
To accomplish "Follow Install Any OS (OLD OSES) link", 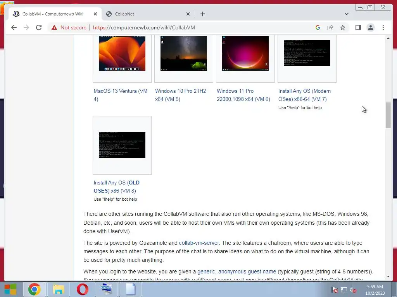I will (x=116, y=187).
